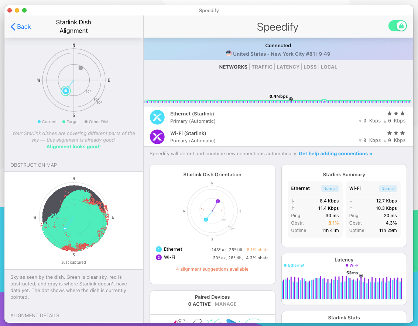Click the OBSTRUCTION MAP section header
Viewport: 418px width, 326px height.
(x=34, y=165)
